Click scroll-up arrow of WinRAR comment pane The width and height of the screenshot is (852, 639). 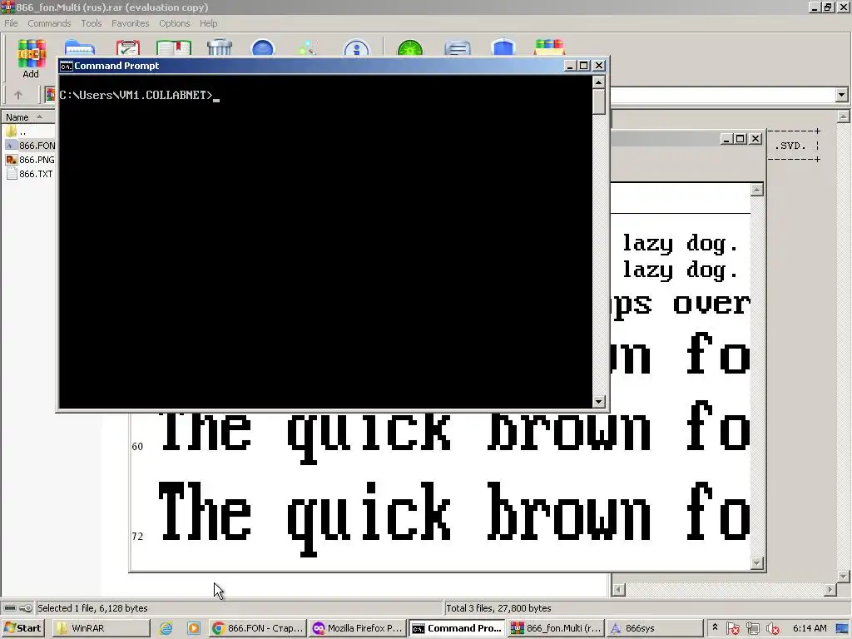pyautogui.click(x=844, y=116)
